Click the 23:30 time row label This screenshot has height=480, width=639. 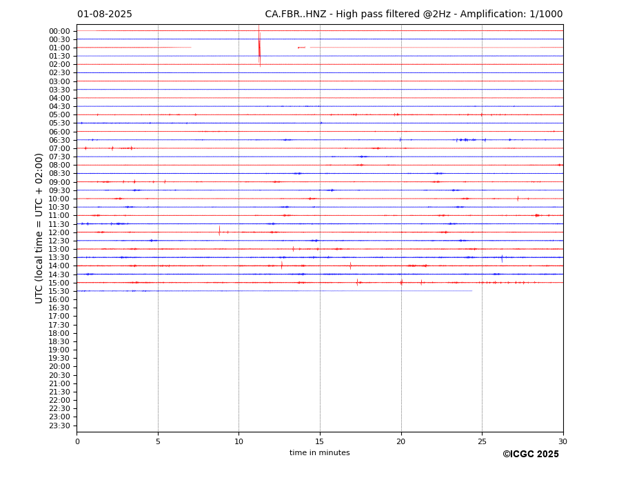click(59, 426)
